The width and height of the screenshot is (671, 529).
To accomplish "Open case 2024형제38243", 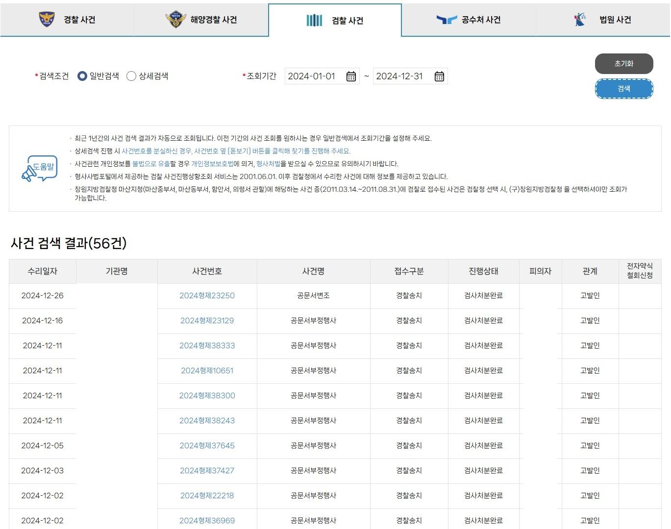I will 207,421.
